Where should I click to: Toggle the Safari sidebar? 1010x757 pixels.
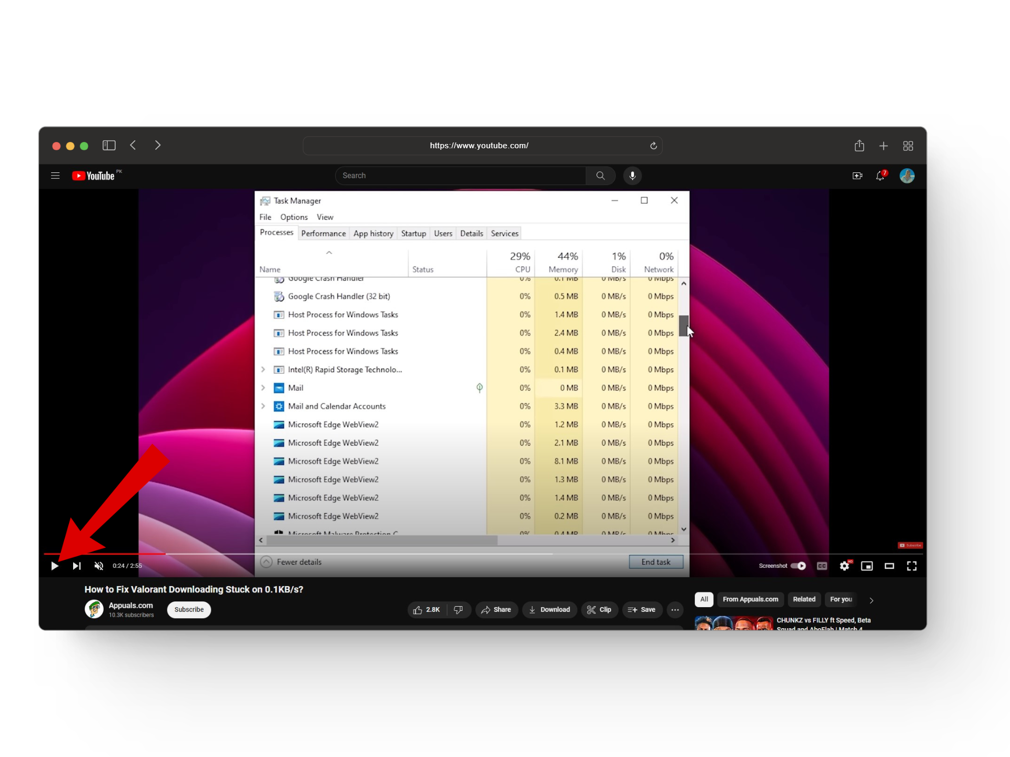click(109, 146)
